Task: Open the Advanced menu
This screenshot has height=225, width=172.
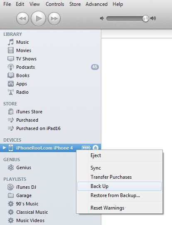Action: (96, 4)
